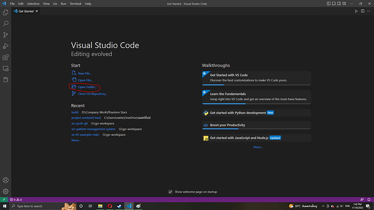Toggle Primary Side Bar visibility
Viewport: 374px width, 210px height.
pyautogui.click(x=329, y=4)
